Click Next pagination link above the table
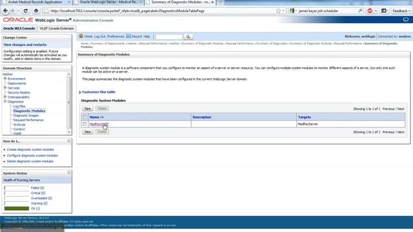Image resolution: width=413 pixels, height=232 pixels. click(x=401, y=109)
